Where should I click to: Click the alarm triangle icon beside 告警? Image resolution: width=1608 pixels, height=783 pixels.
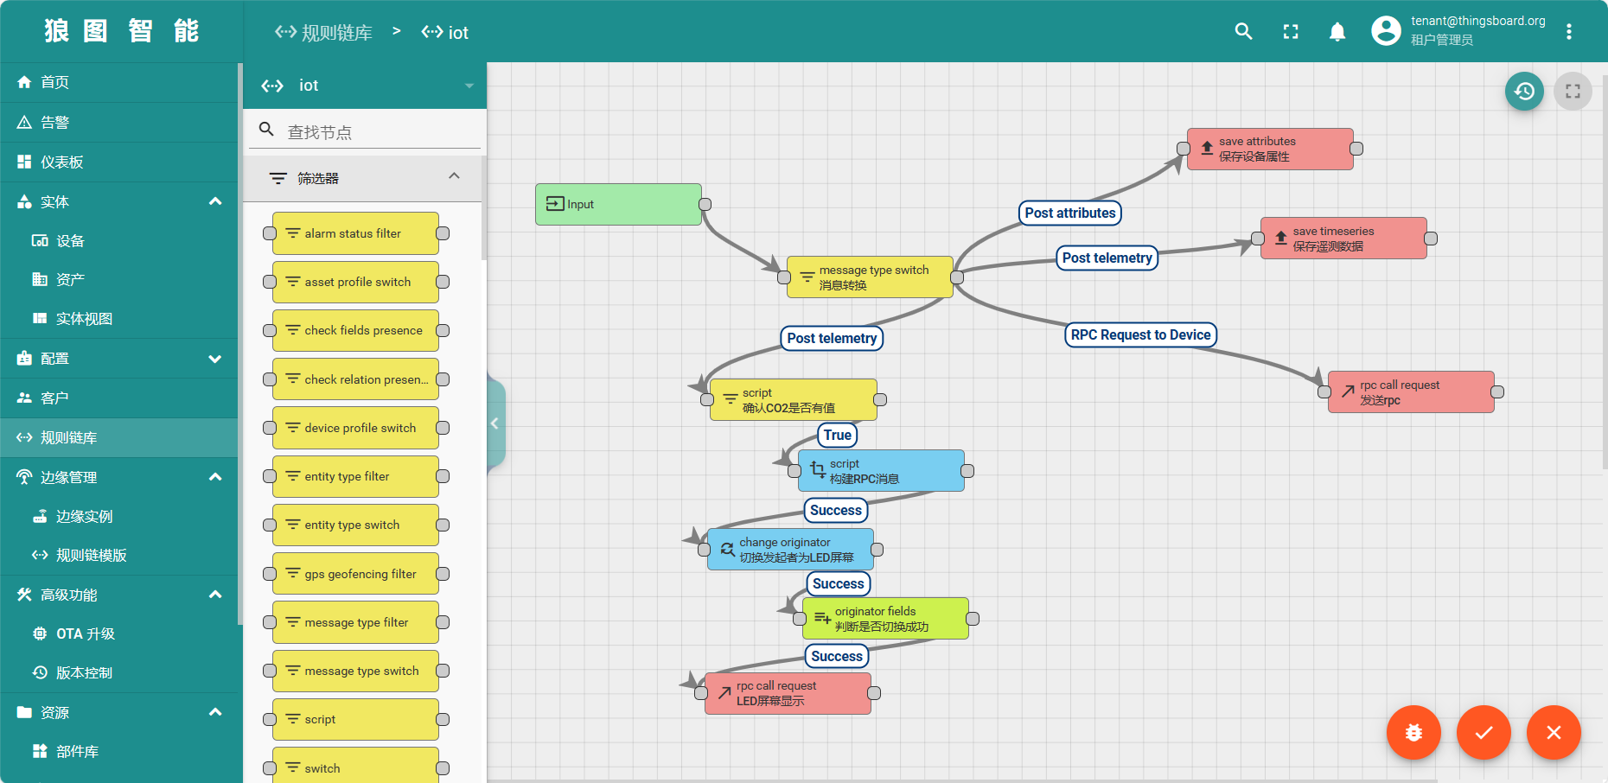pyautogui.click(x=24, y=122)
